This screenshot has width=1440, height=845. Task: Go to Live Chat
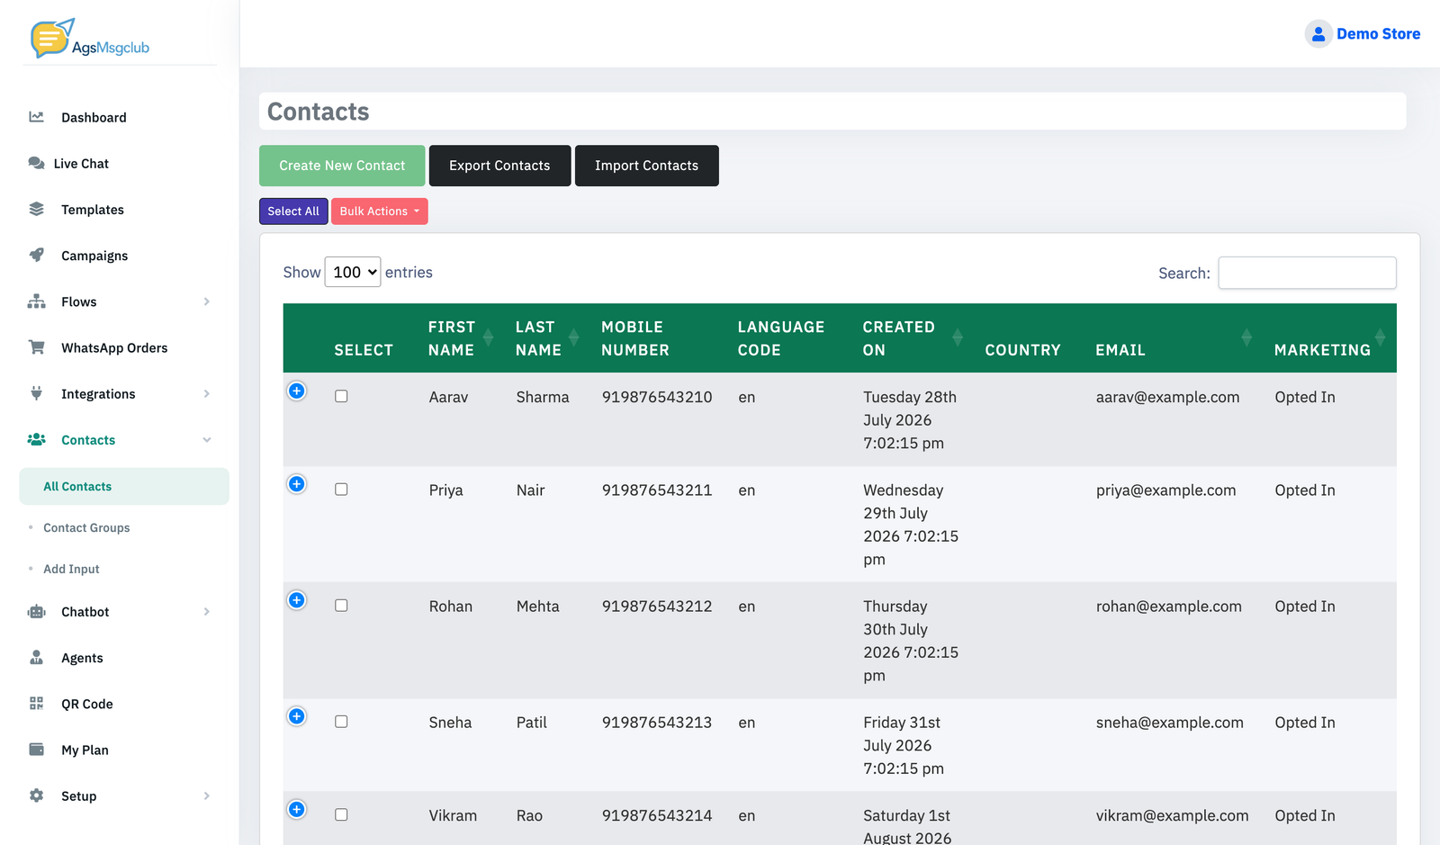[x=81, y=164]
